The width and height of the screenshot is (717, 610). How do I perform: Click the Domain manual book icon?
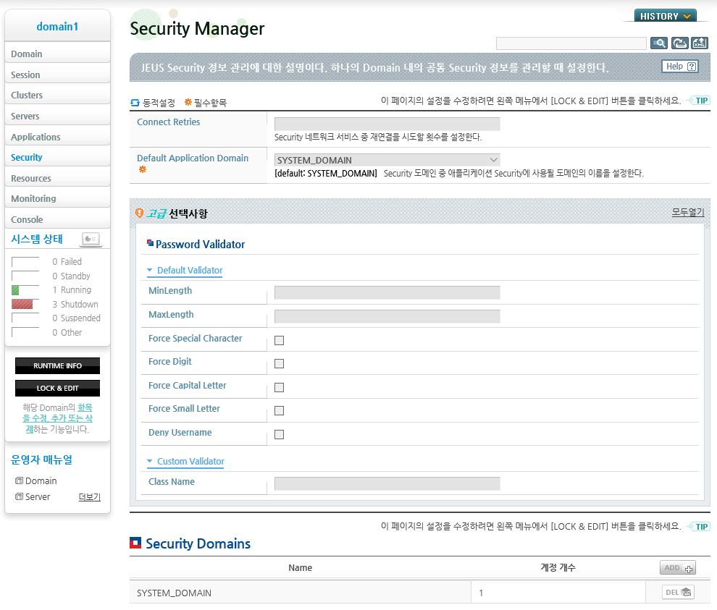(20, 480)
